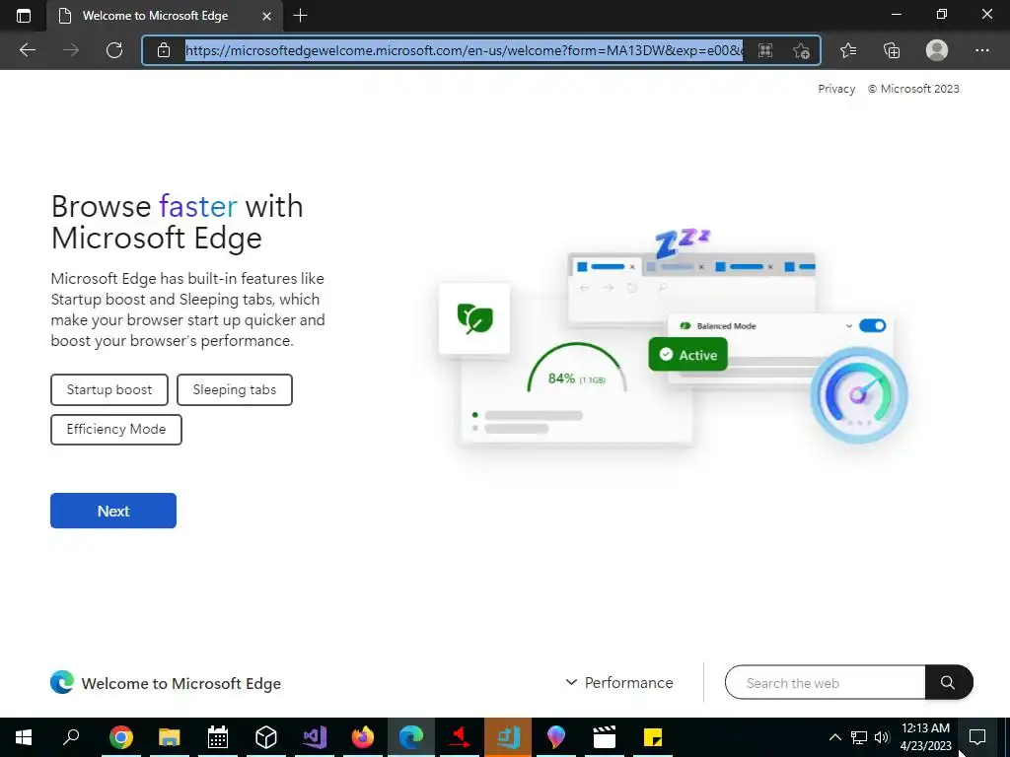Image resolution: width=1010 pixels, height=757 pixels.
Task: Click the browser Forward arrow
Action: (71, 50)
